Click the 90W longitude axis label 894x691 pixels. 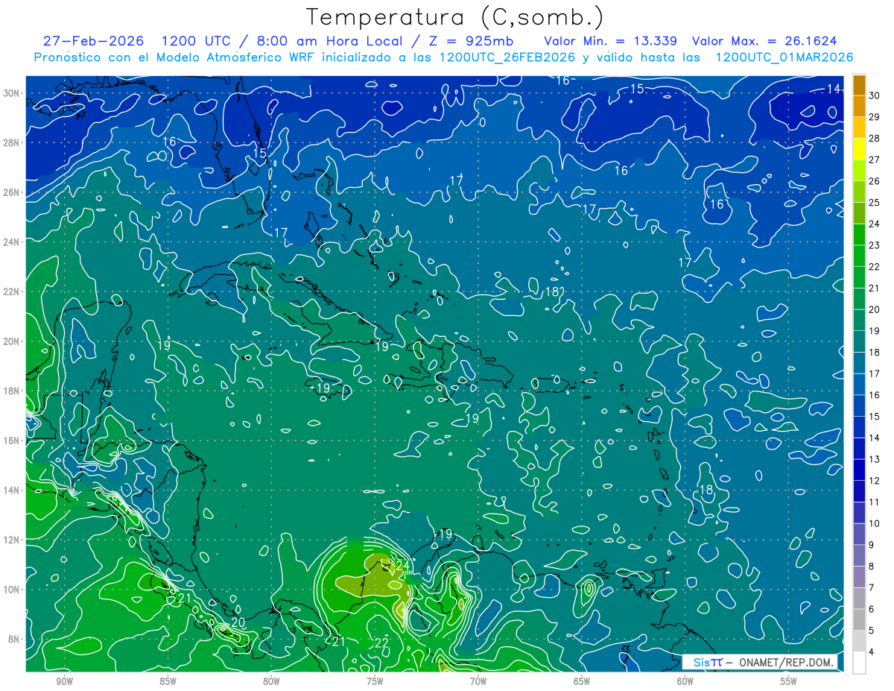click(64, 681)
